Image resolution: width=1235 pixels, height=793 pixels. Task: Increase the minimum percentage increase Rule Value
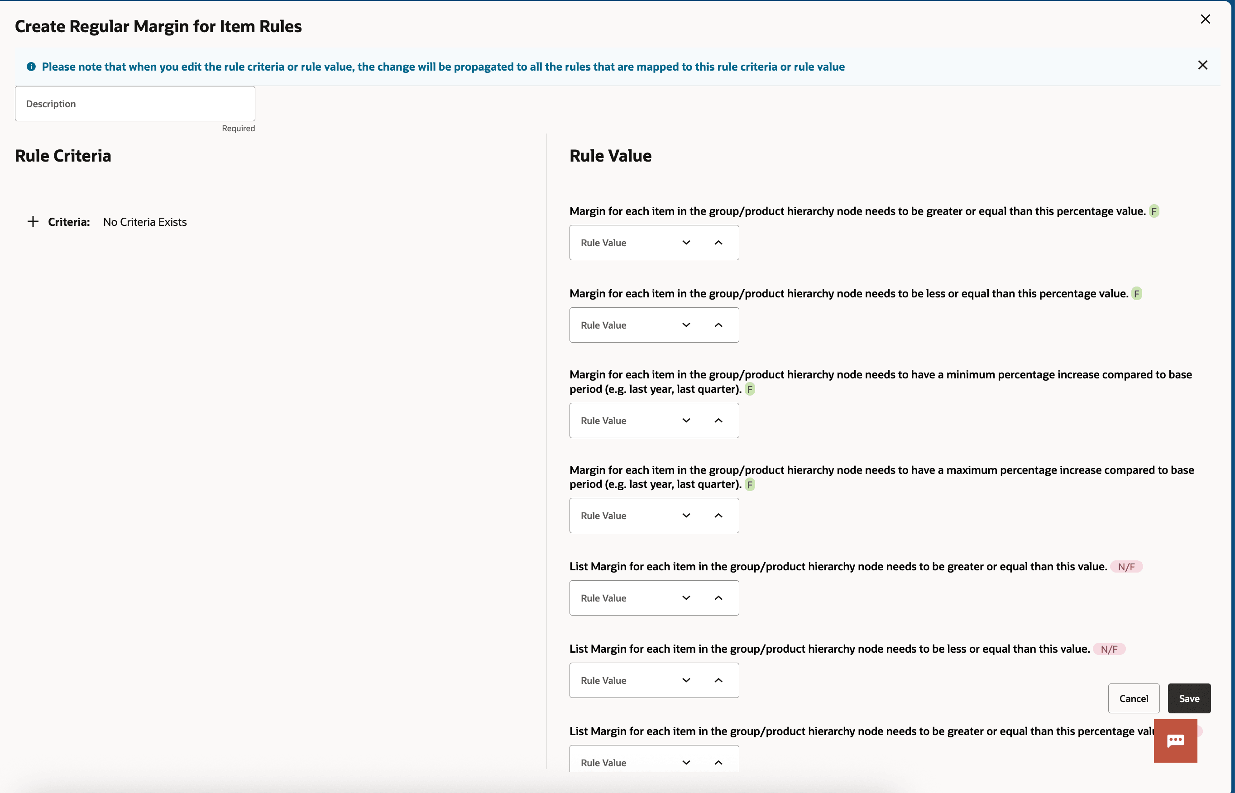pos(718,420)
